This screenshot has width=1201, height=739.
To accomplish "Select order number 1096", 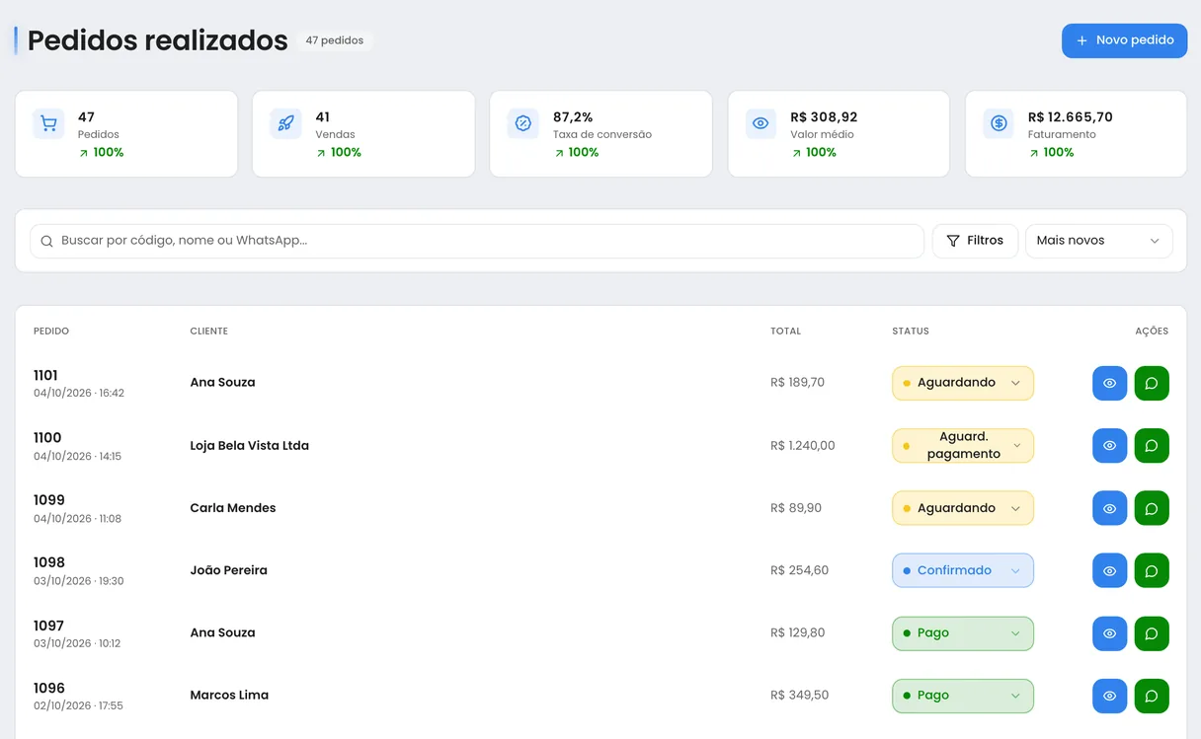I will [x=49, y=688].
